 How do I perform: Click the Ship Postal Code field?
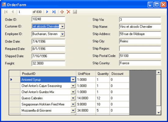pyautogui.click(x=140, y=56)
